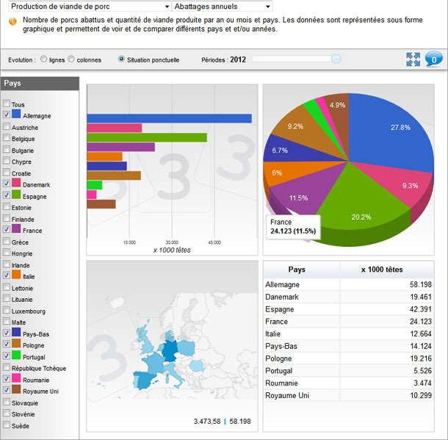Click the pink Danemark legend color square
Screen dimensions: 448x440
click(x=16, y=184)
